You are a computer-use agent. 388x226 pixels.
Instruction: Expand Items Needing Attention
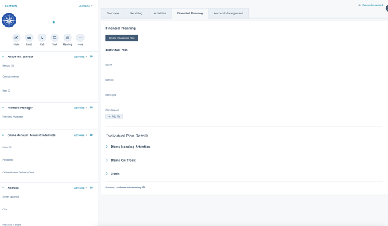[107, 147]
